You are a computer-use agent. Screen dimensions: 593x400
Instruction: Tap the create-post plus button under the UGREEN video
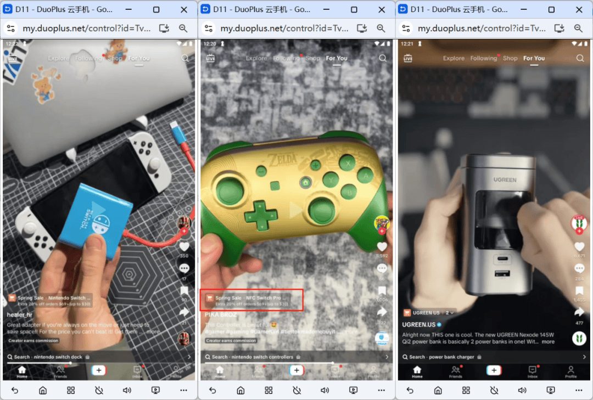494,370
